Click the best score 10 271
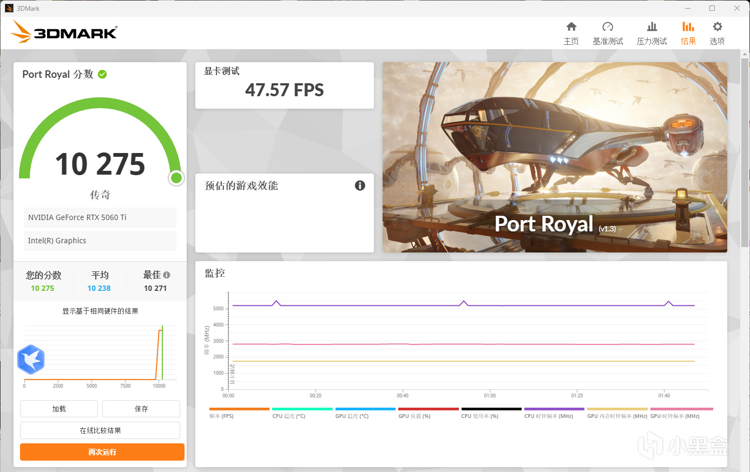 [x=155, y=288]
